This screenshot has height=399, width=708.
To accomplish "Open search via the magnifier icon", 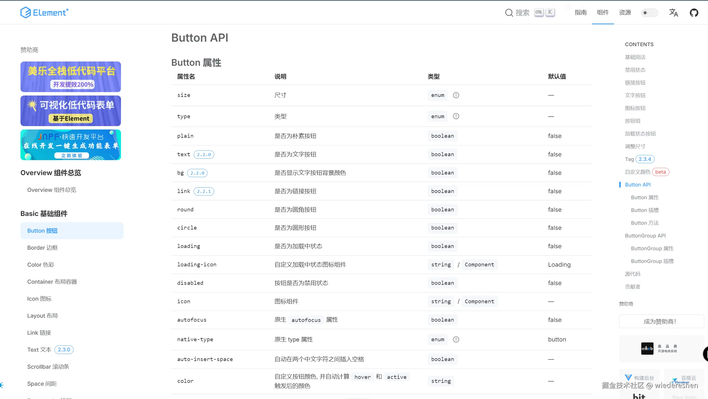I will point(509,12).
